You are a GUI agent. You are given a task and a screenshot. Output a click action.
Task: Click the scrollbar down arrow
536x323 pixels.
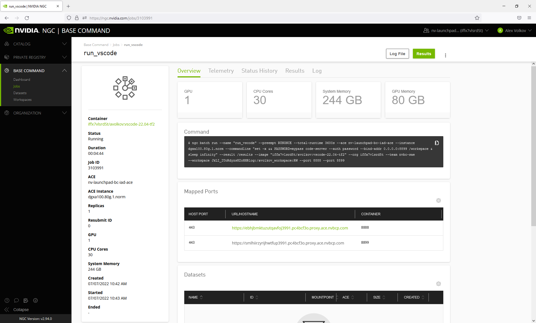533,320
